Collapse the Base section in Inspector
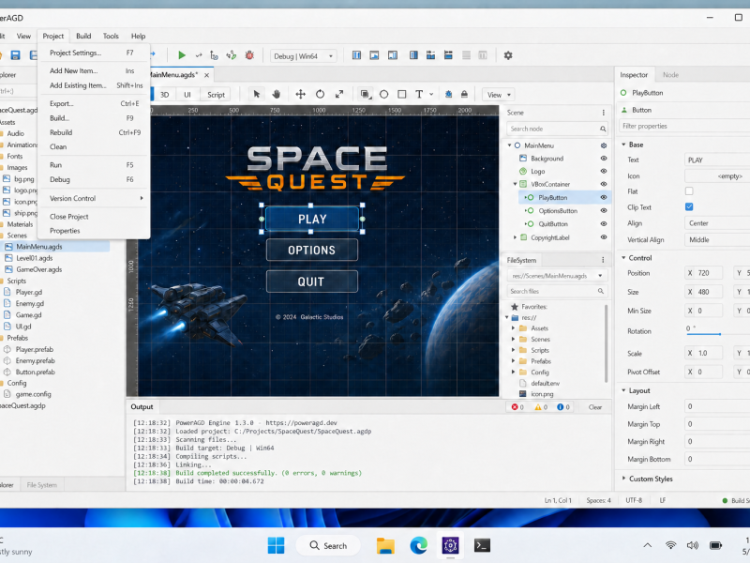750x563 pixels. point(623,145)
